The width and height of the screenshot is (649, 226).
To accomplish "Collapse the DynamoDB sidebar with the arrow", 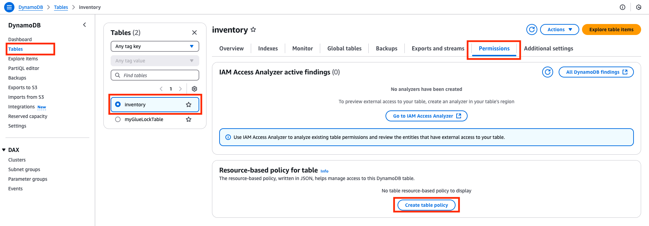I will (x=85, y=25).
